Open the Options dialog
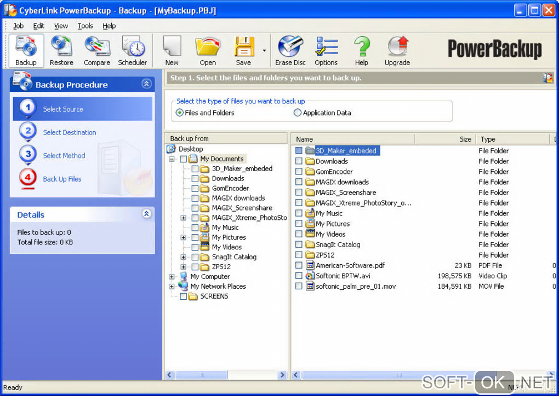Image resolution: width=559 pixels, height=396 pixels. pos(326,51)
